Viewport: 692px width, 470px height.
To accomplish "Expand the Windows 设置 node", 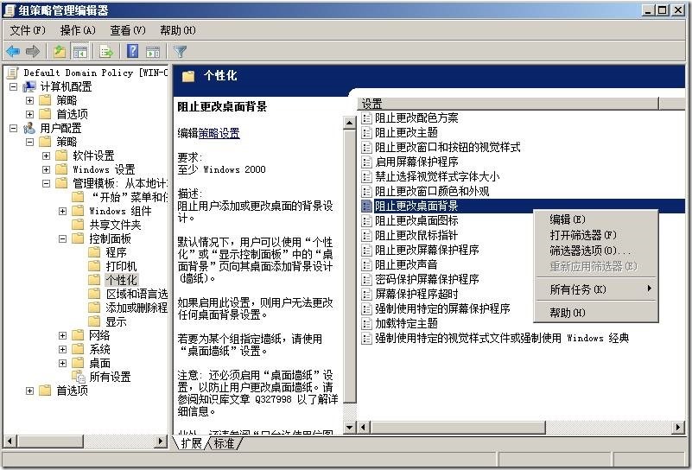I will tap(47, 169).
